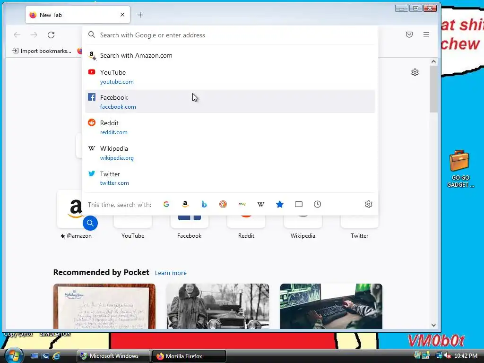
Task: Select Search with Amazon.com suggestion
Action: pos(230,56)
